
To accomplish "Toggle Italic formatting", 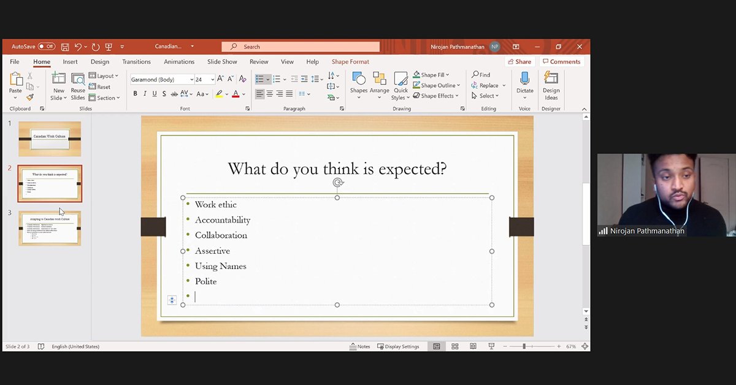I will pos(145,94).
